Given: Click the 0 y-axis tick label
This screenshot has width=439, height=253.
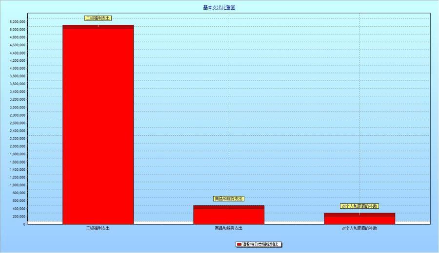Looking at the screenshot, I should 24,224.
